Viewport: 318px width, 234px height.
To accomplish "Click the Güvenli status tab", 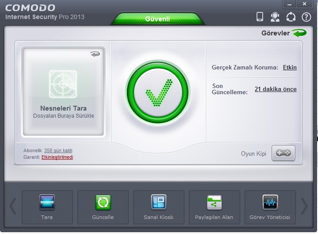I will click(x=157, y=19).
